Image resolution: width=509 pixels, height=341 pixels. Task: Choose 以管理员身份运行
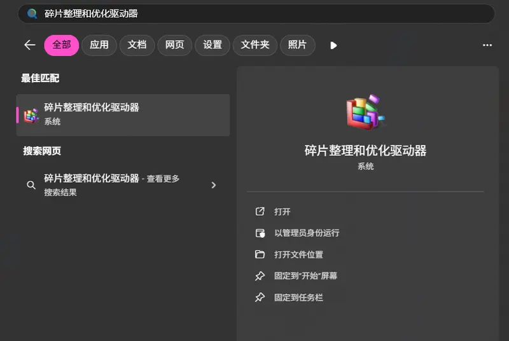(x=307, y=233)
